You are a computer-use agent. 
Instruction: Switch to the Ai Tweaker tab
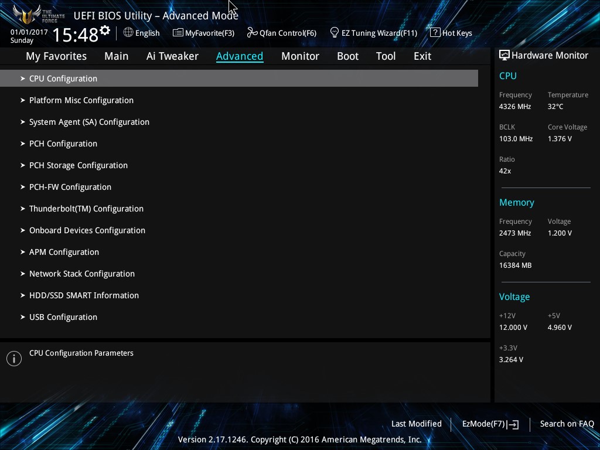(172, 56)
